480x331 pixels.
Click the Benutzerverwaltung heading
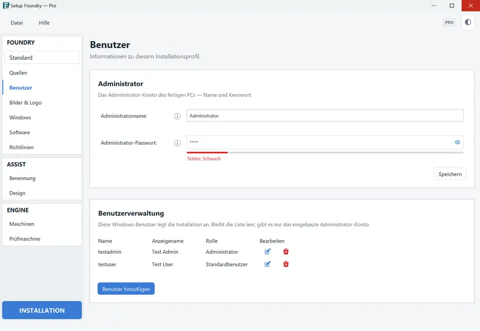[x=131, y=214]
